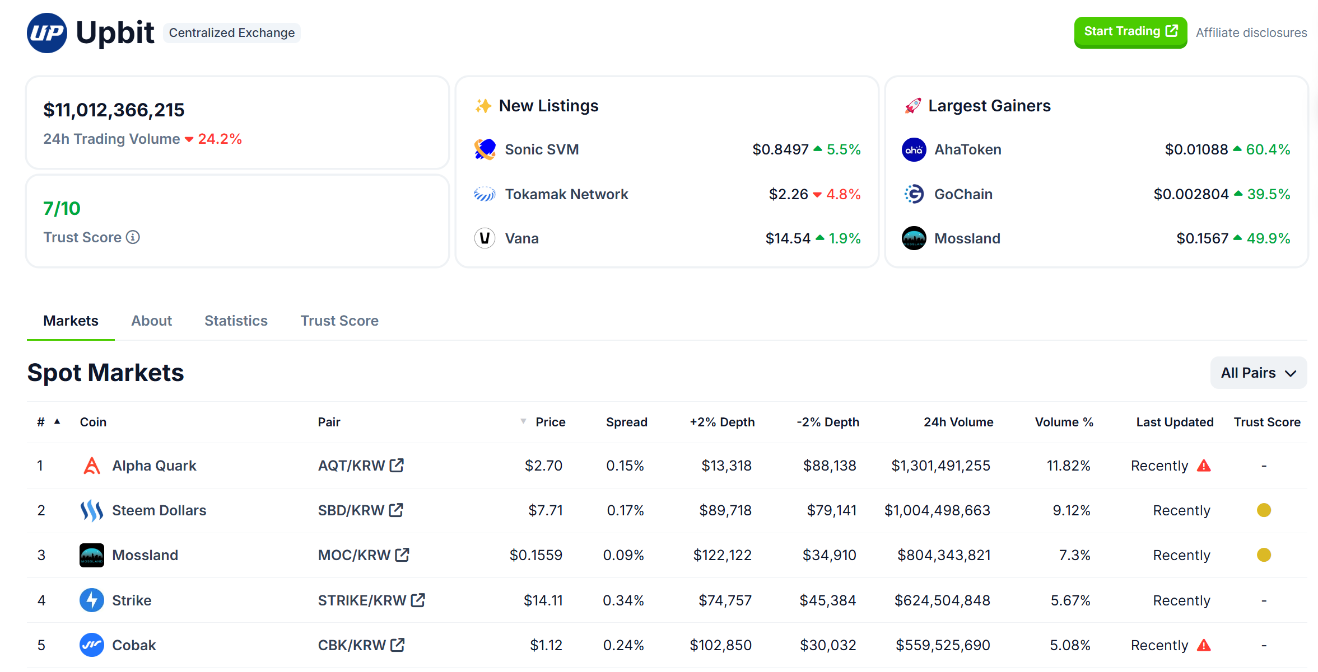This screenshot has height=672, width=1318.
Task: Open the Cobak coin link
Action: 134,645
